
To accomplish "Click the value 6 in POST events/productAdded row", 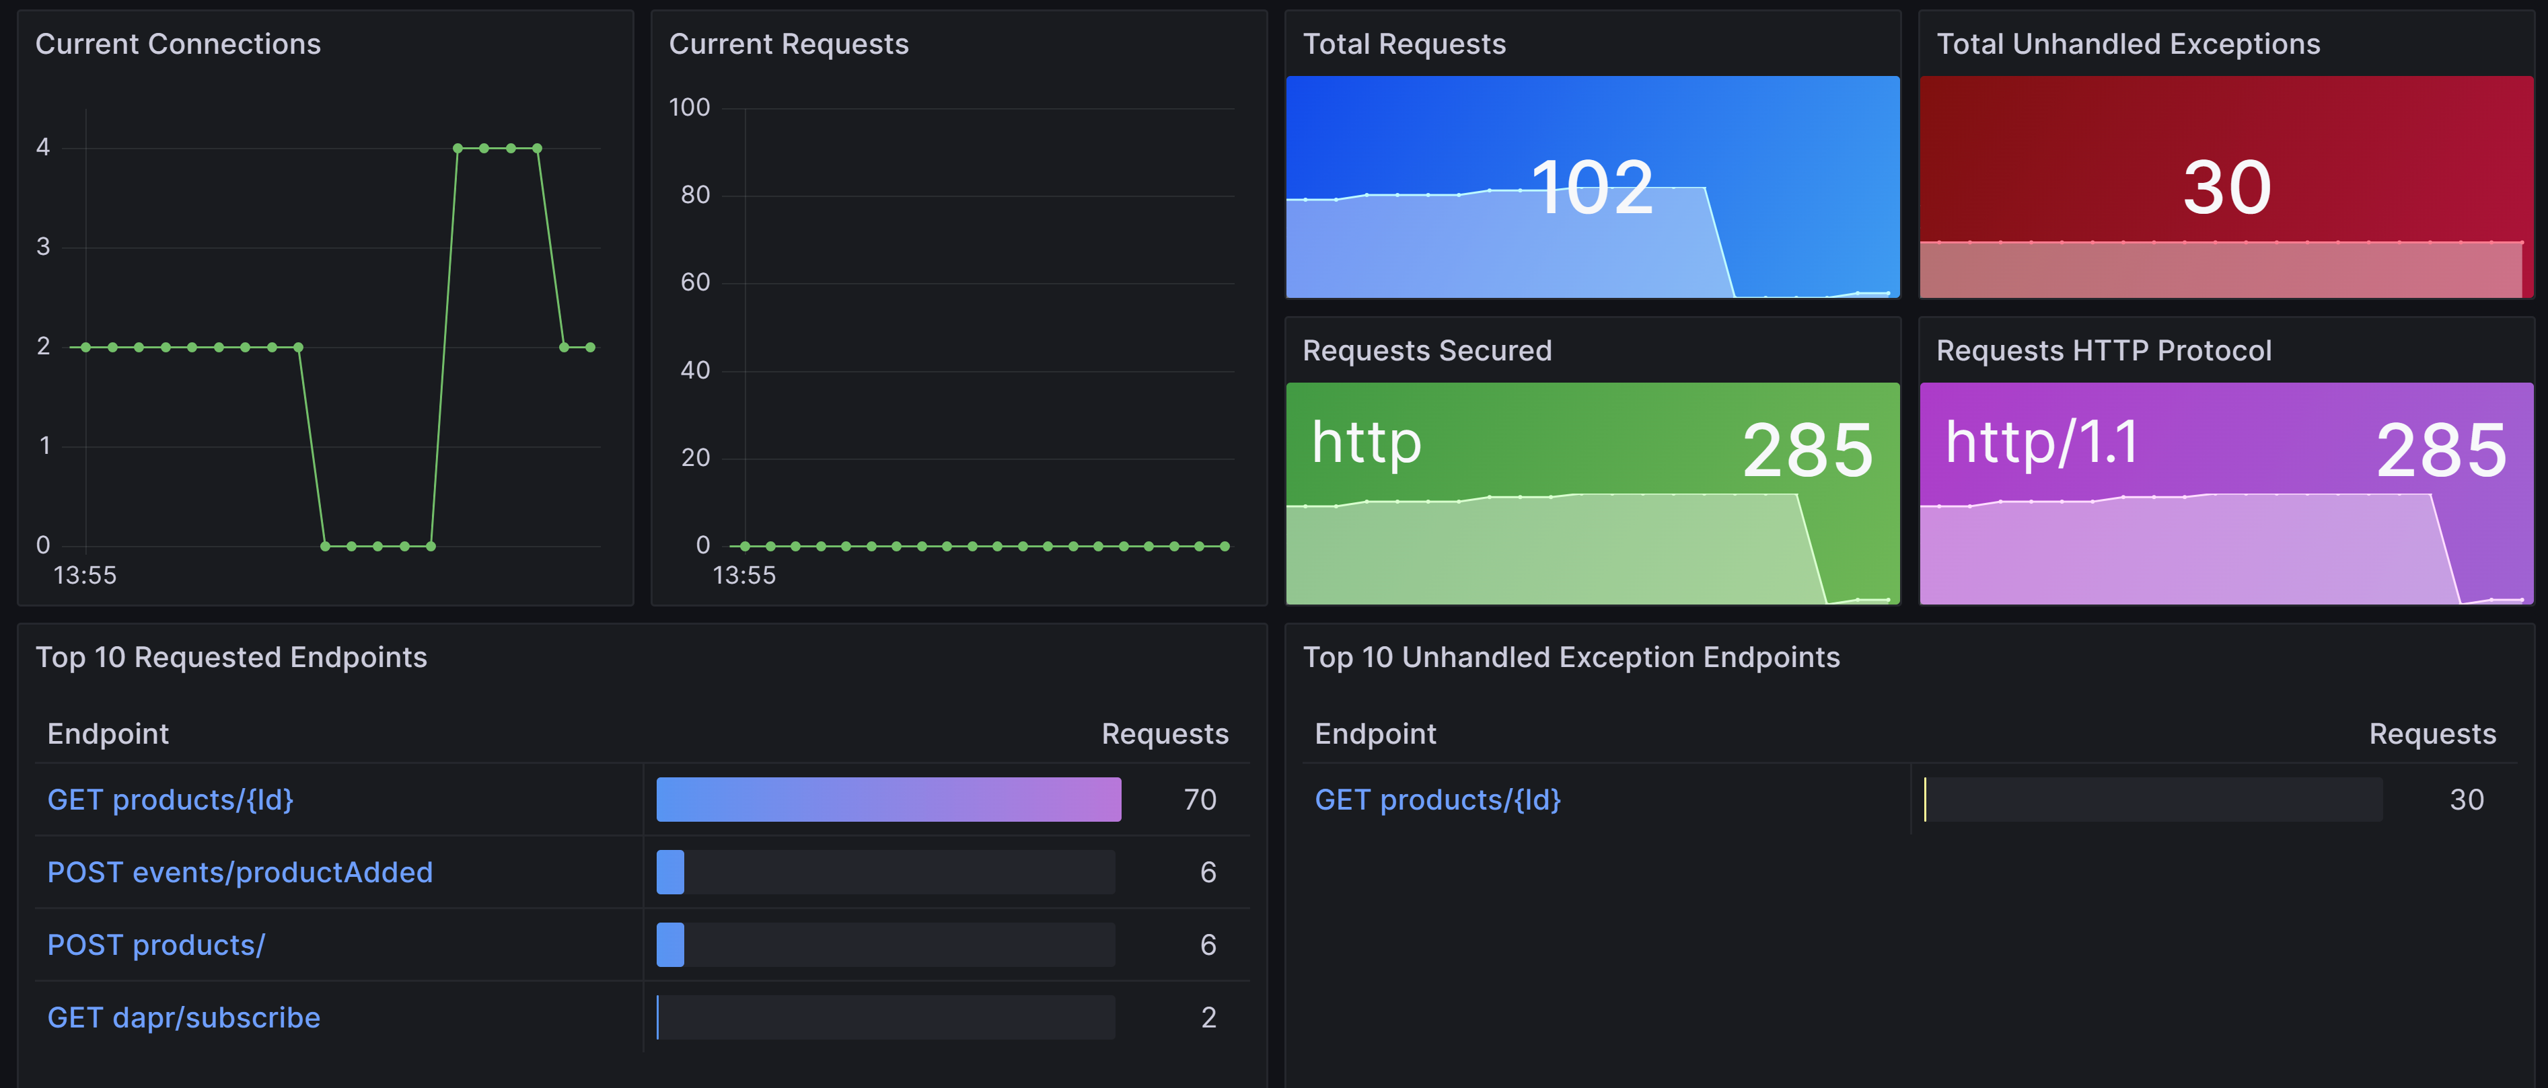I will (1208, 873).
